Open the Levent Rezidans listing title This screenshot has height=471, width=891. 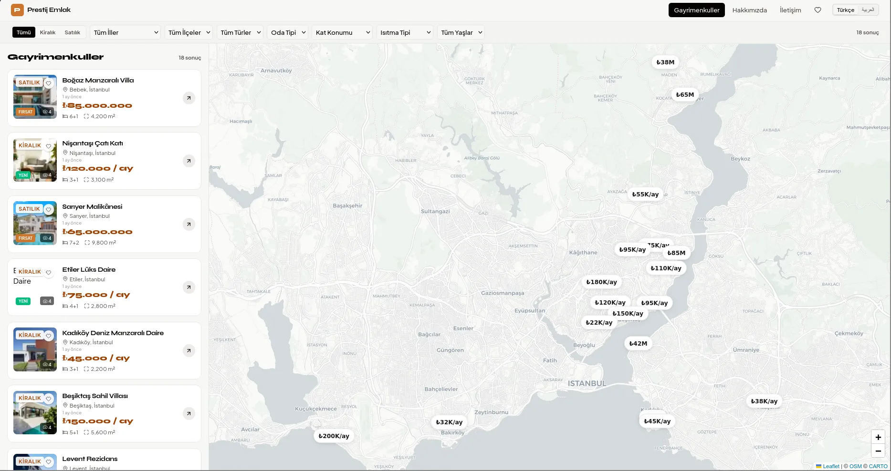[90, 459]
